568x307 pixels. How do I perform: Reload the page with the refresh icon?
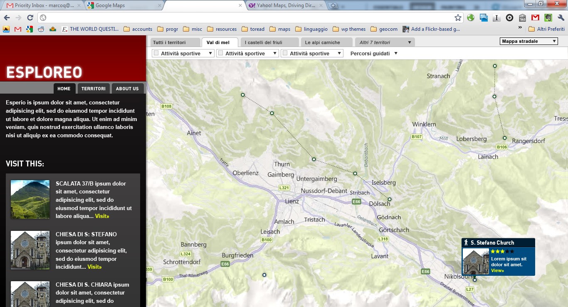(x=30, y=17)
